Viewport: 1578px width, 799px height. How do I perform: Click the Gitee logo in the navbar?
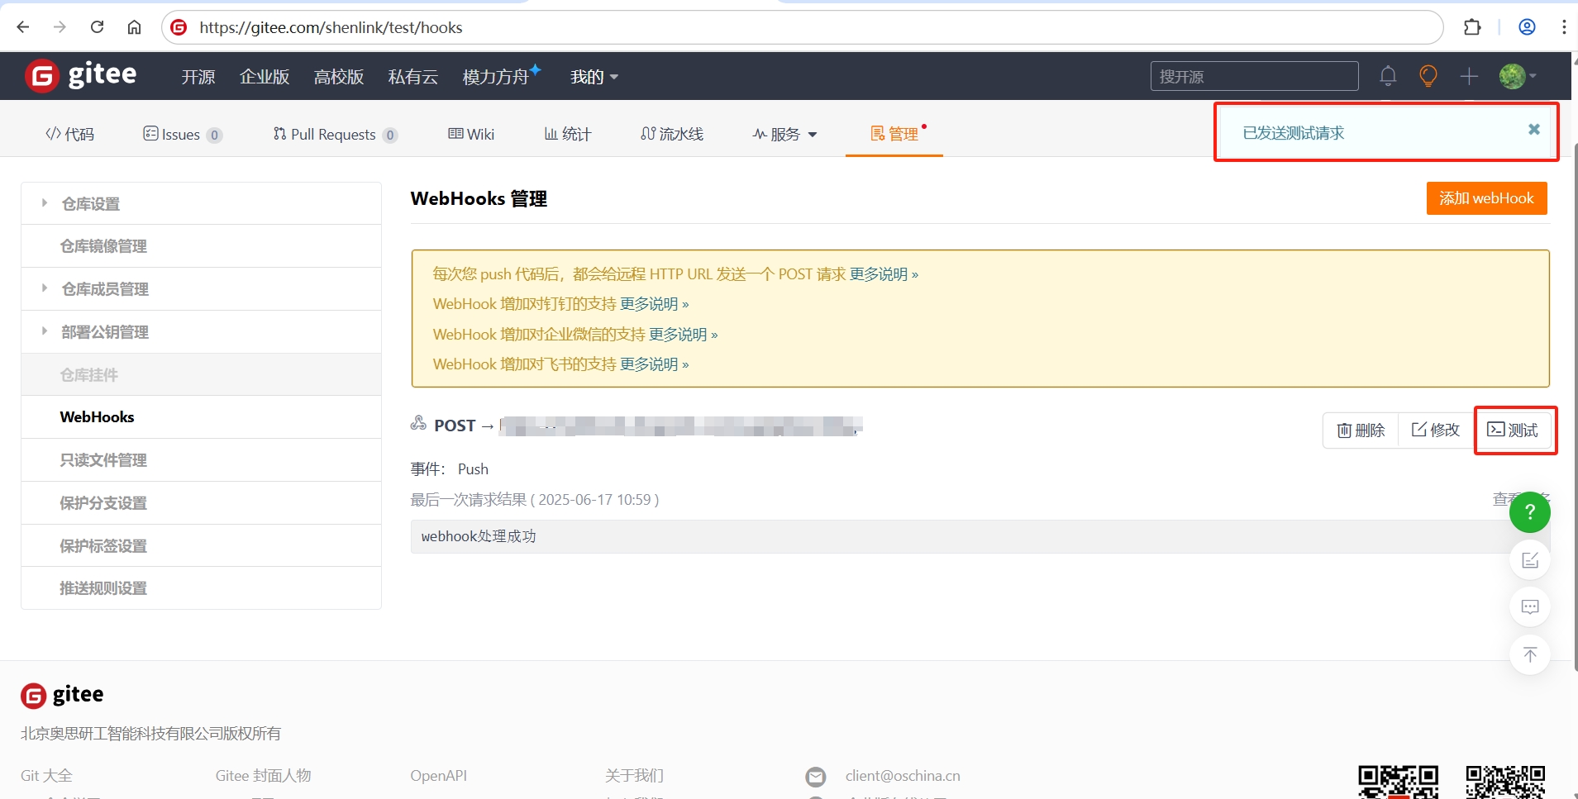80,75
